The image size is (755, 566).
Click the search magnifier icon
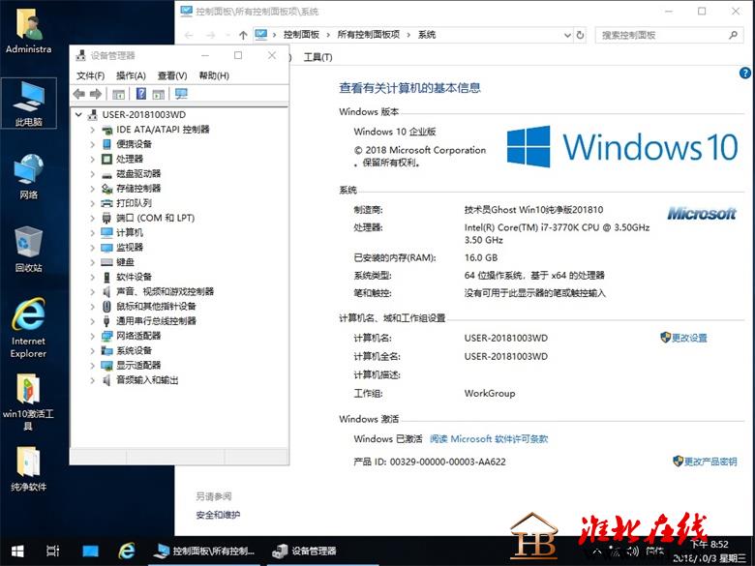pyautogui.click(x=733, y=35)
